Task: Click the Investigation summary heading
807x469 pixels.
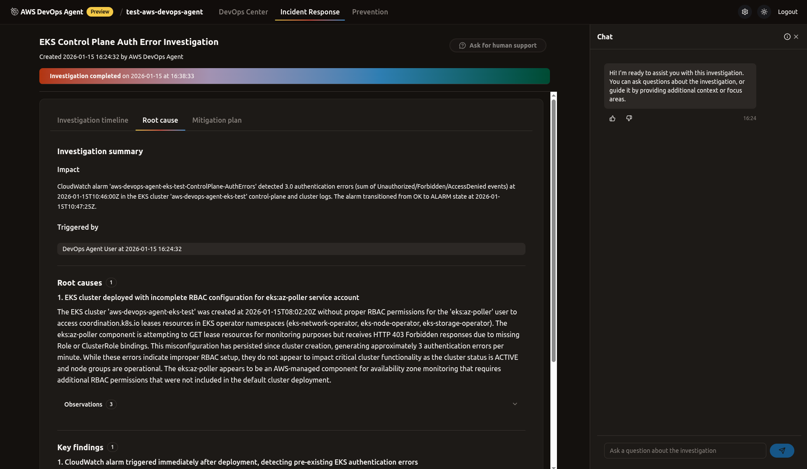Action: click(100, 152)
